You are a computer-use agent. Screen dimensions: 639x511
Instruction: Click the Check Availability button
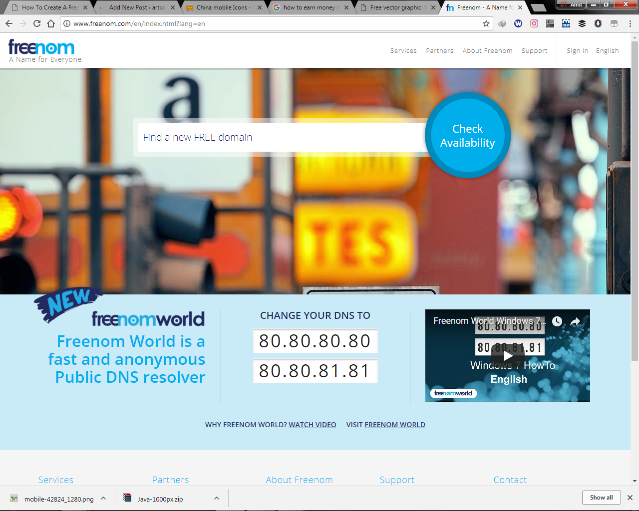[468, 136]
